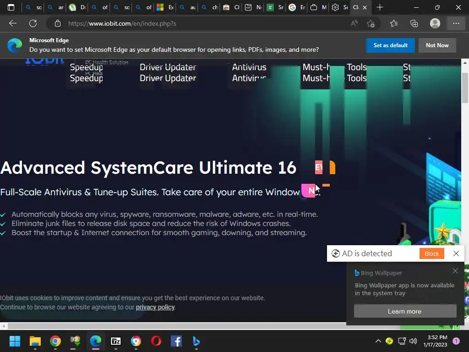
Task: Open Bing from the taskbar
Action: click(x=196, y=341)
